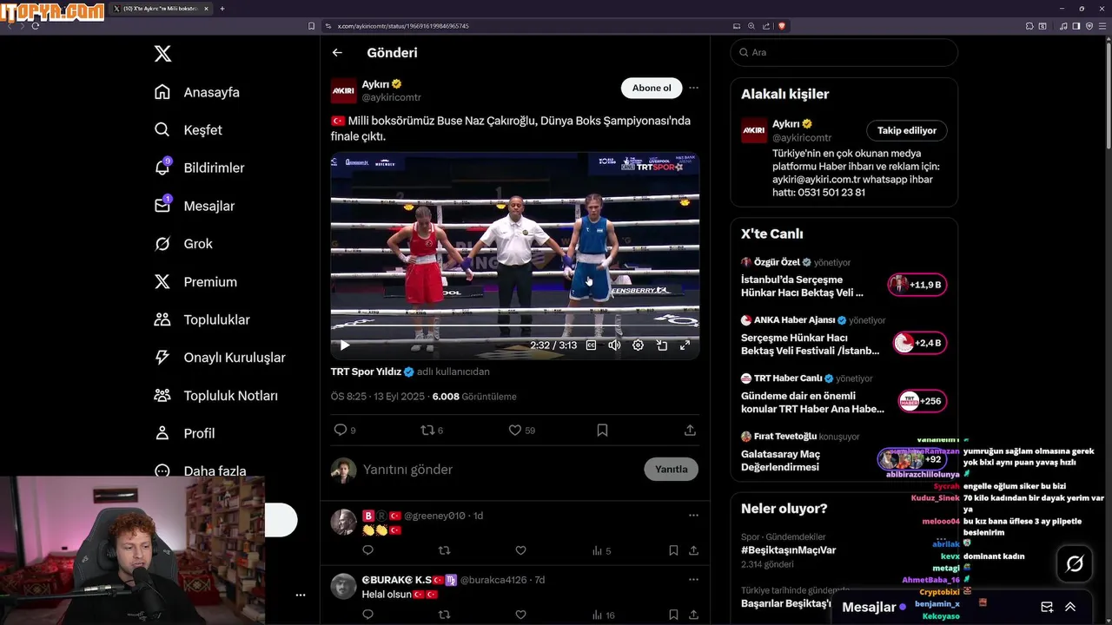Click the Yanıtla button
The height and width of the screenshot is (625, 1112).
pyautogui.click(x=671, y=470)
